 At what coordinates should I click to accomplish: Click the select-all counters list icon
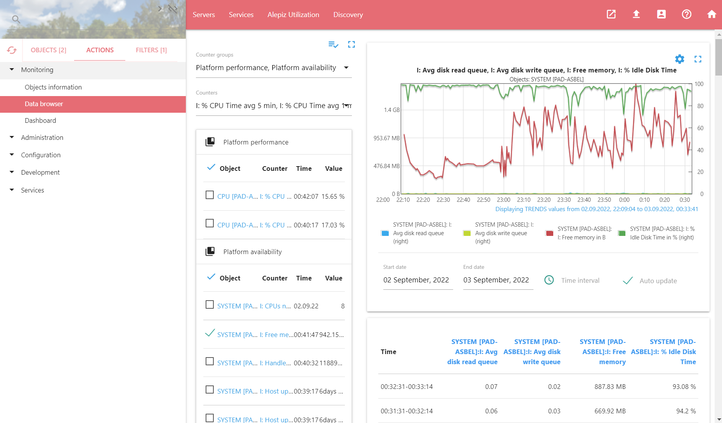[333, 45]
